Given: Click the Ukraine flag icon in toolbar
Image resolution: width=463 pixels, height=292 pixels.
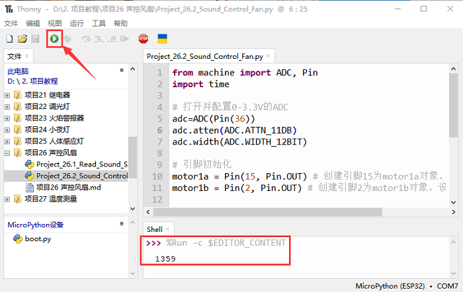Looking at the screenshot, I should 161,39.
